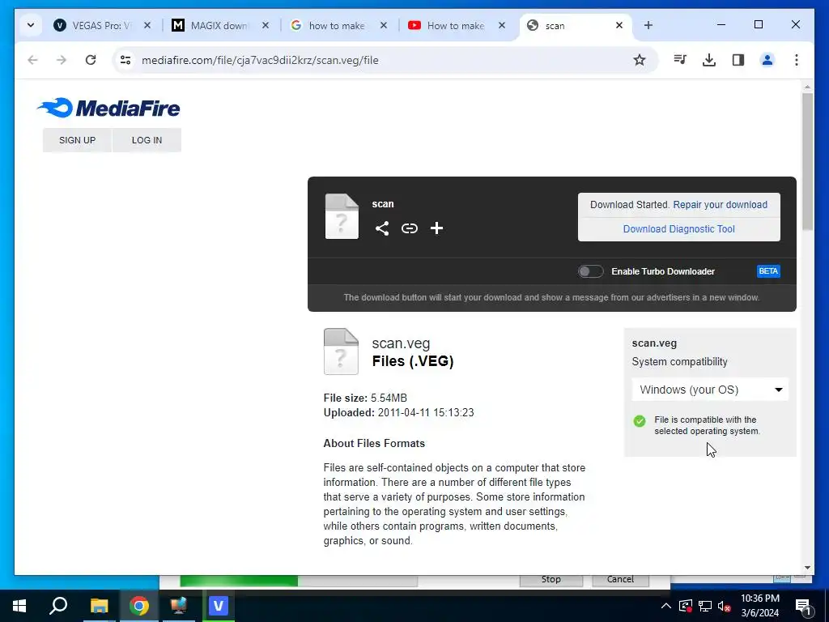Open File Explorer from taskbar

coord(99,606)
